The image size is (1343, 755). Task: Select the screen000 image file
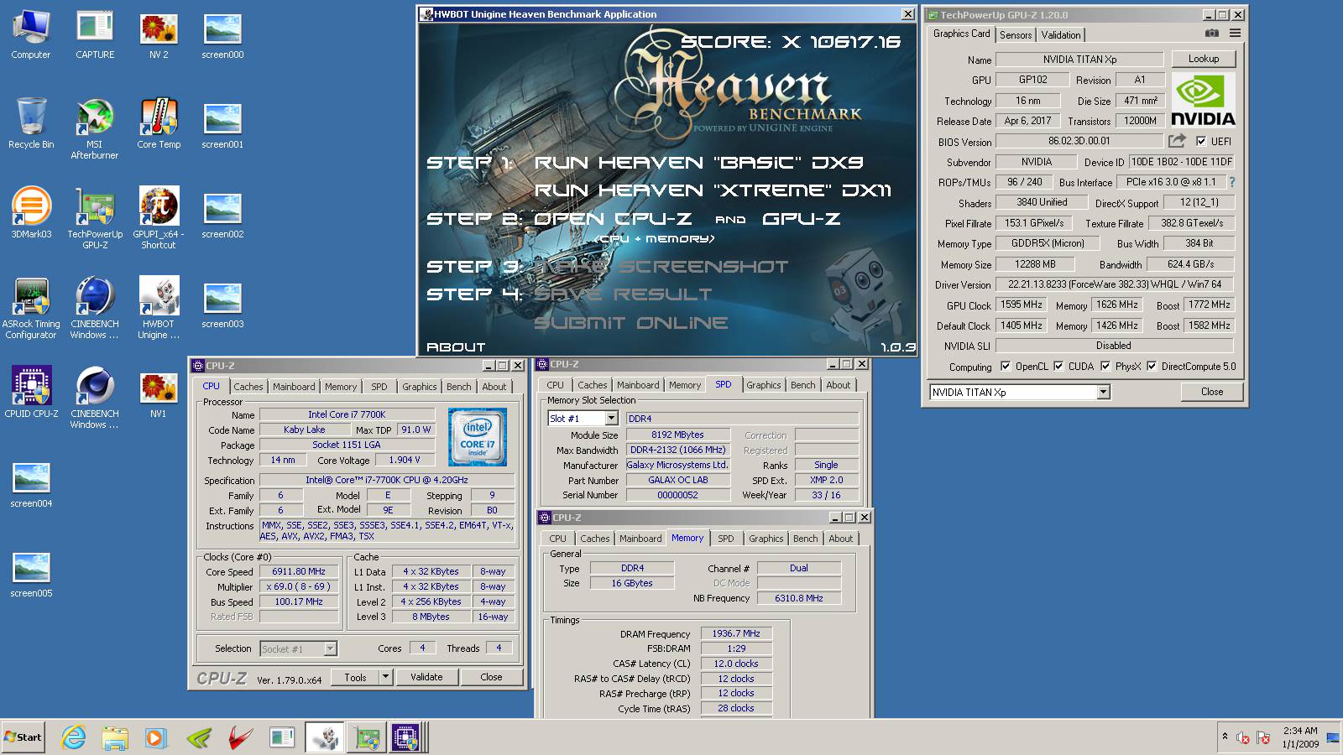point(222,35)
